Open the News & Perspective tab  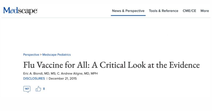[128, 11]
